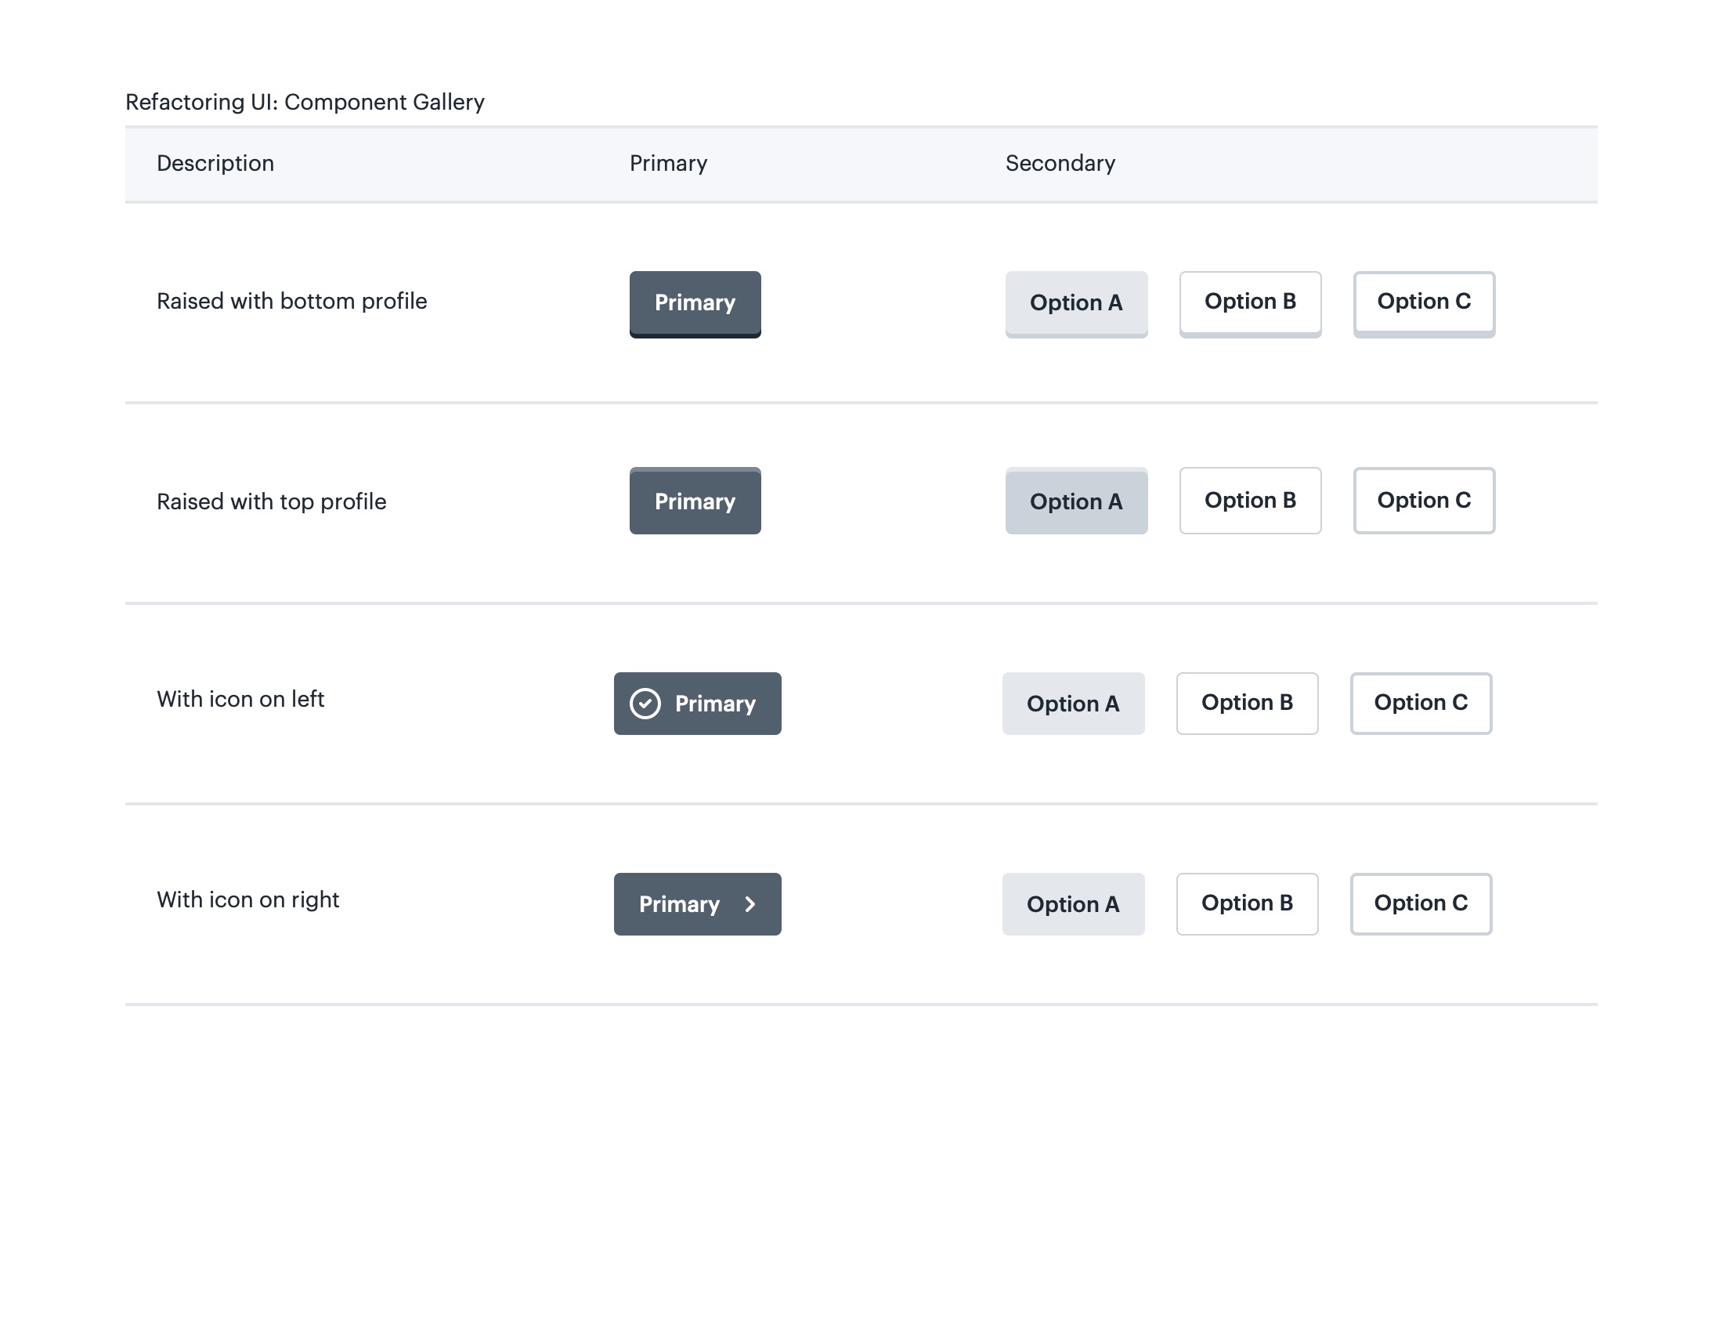Click the Description column header
The width and height of the screenshot is (1723, 1332).
(215, 163)
